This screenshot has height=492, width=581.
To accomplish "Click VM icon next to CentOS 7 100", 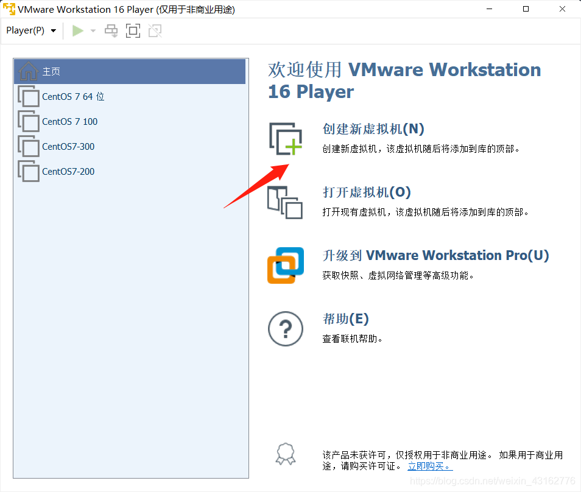I will (29, 122).
